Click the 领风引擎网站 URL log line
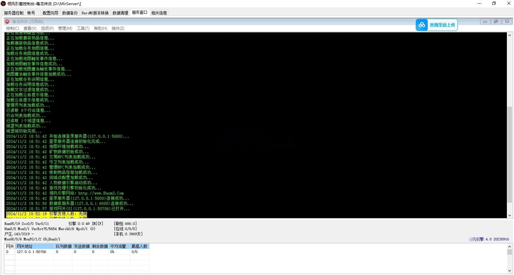 65,193
